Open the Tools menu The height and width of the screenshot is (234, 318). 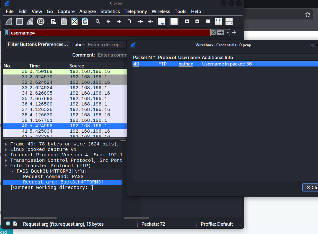(180, 12)
